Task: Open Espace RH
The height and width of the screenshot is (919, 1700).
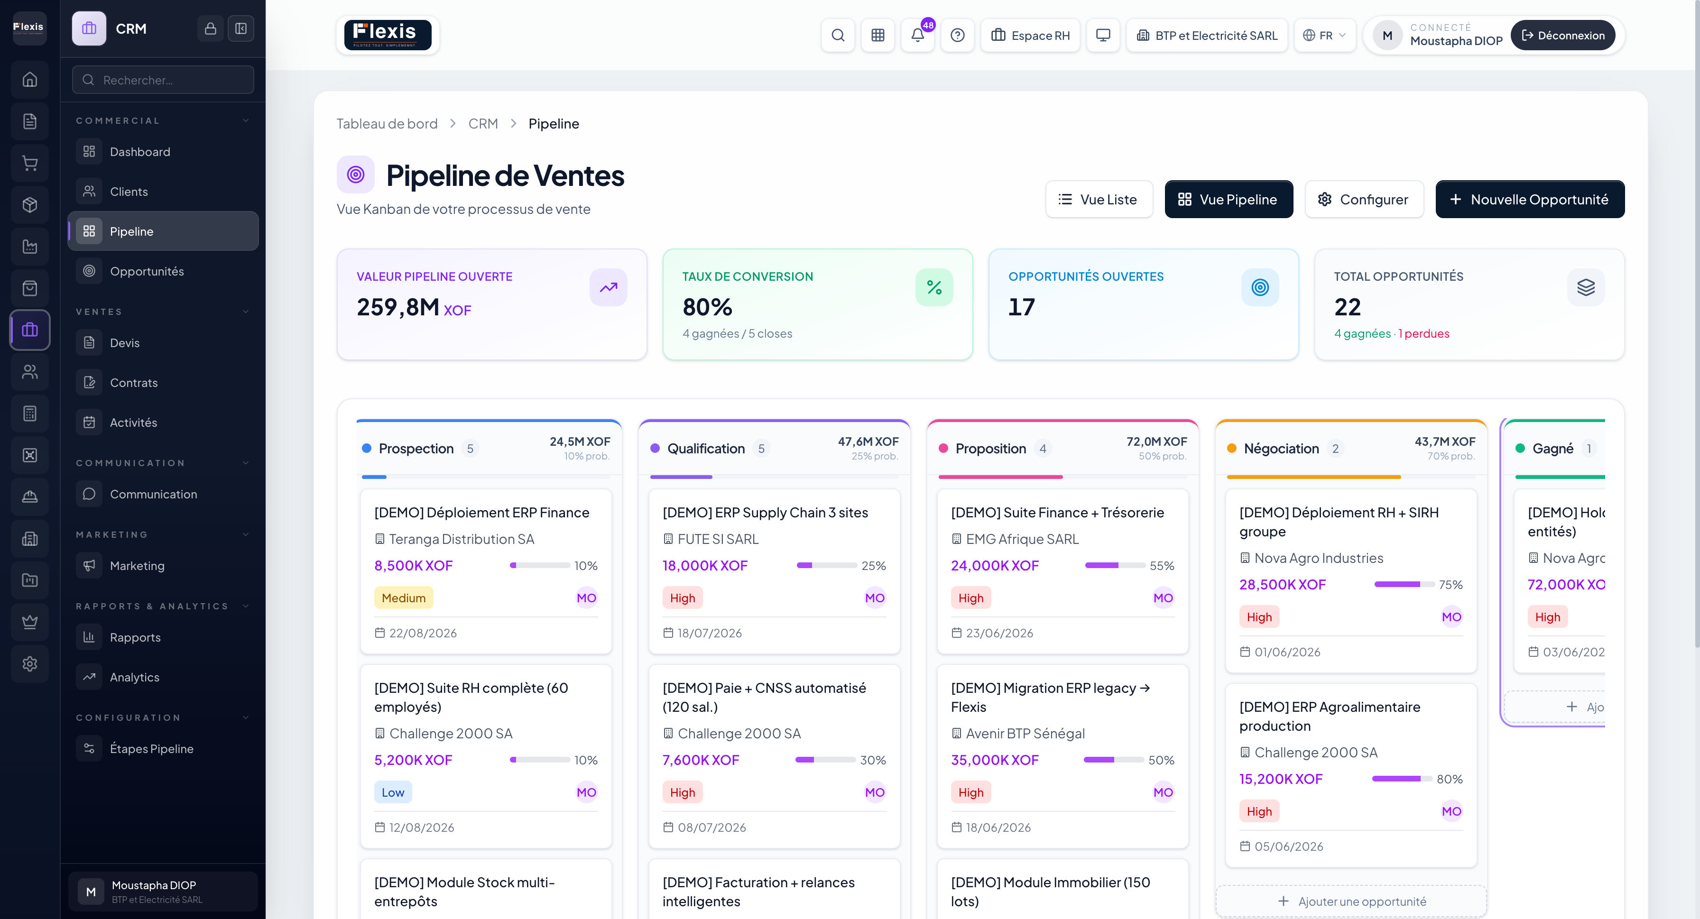Action: coord(1030,35)
